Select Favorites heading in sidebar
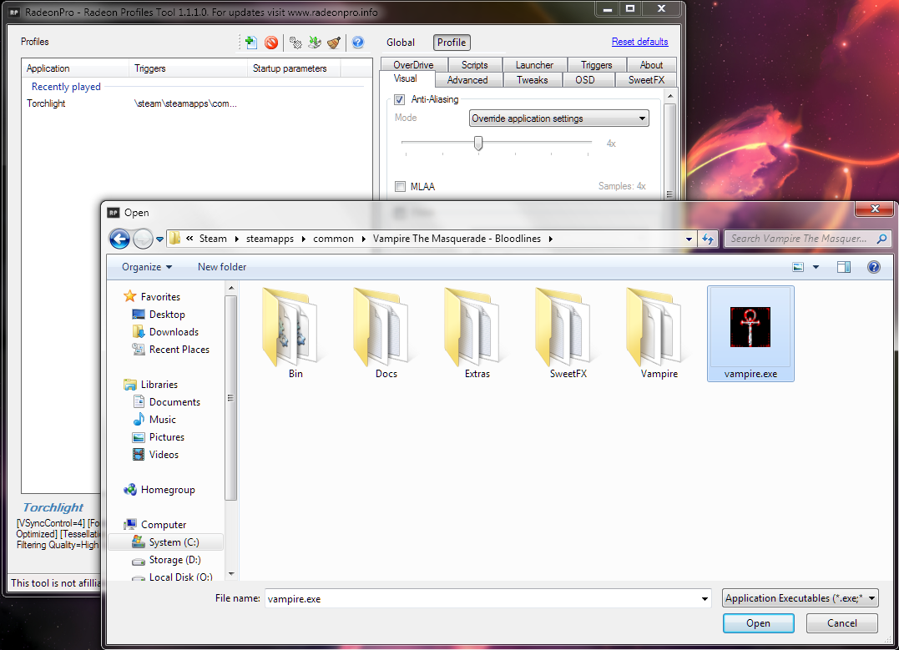Viewport: 899px width, 650px height. pos(160,296)
